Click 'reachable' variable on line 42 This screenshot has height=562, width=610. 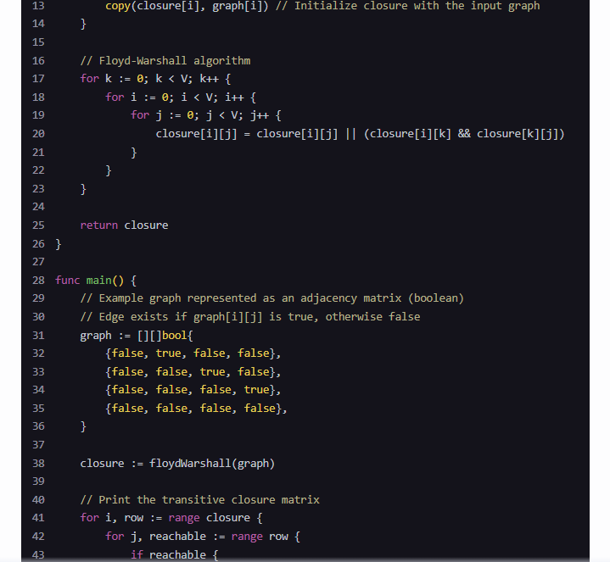pos(178,537)
